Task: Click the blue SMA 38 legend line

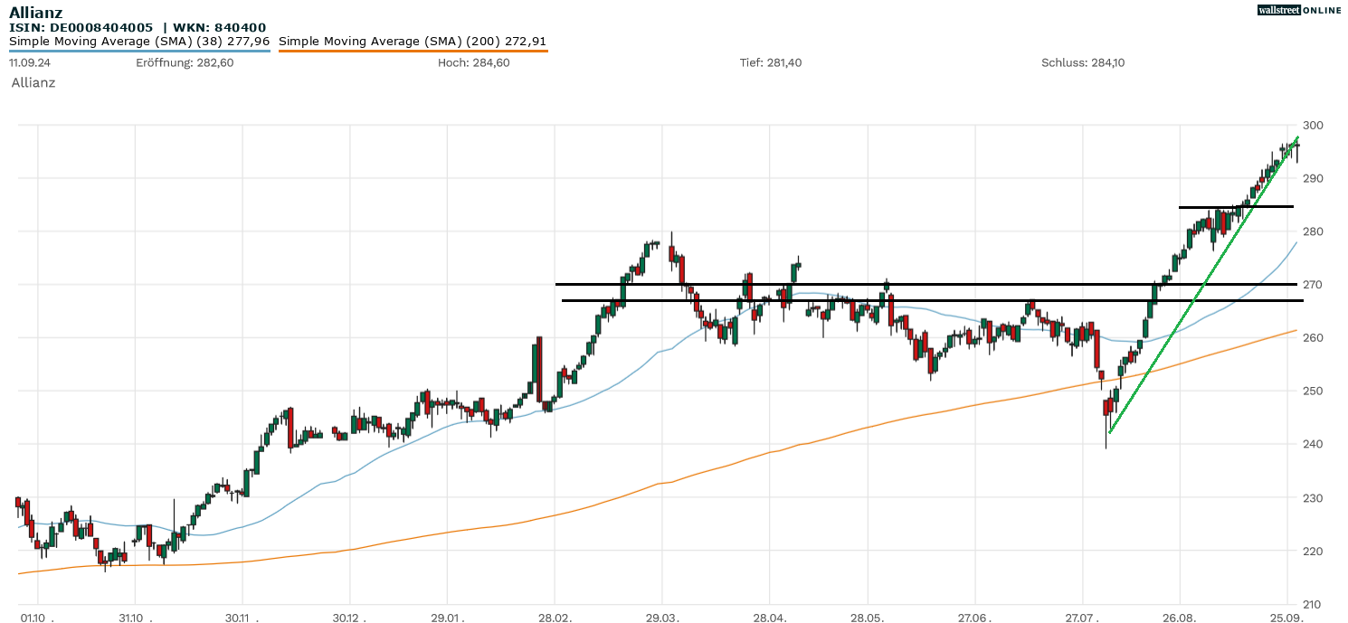Action: click(139, 52)
